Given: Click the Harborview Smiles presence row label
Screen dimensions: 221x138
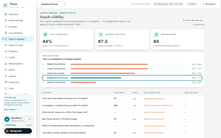Looking at the screenshot, I should tap(56, 73).
